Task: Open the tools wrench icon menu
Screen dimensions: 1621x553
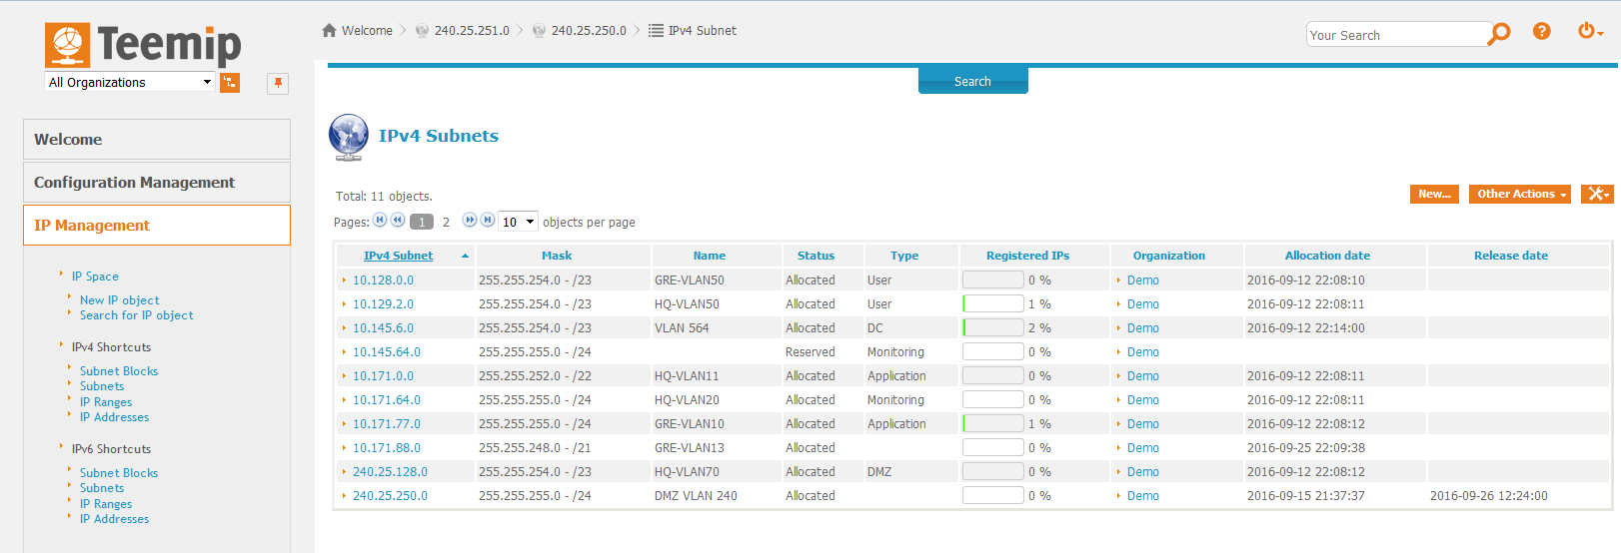Action: coord(1597,194)
